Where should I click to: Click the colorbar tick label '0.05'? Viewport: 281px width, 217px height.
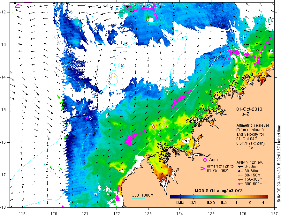pos(180,203)
